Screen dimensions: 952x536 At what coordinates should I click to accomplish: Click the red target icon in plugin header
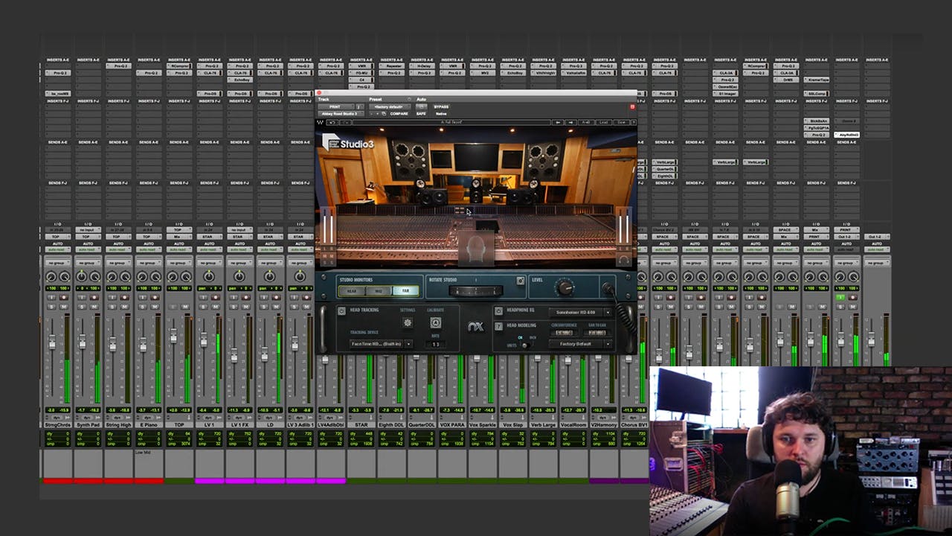pyautogui.click(x=632, y=107)
